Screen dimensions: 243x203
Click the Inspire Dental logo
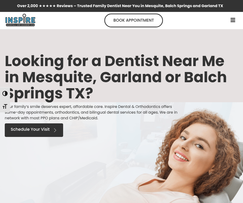(x=20, y=20)
